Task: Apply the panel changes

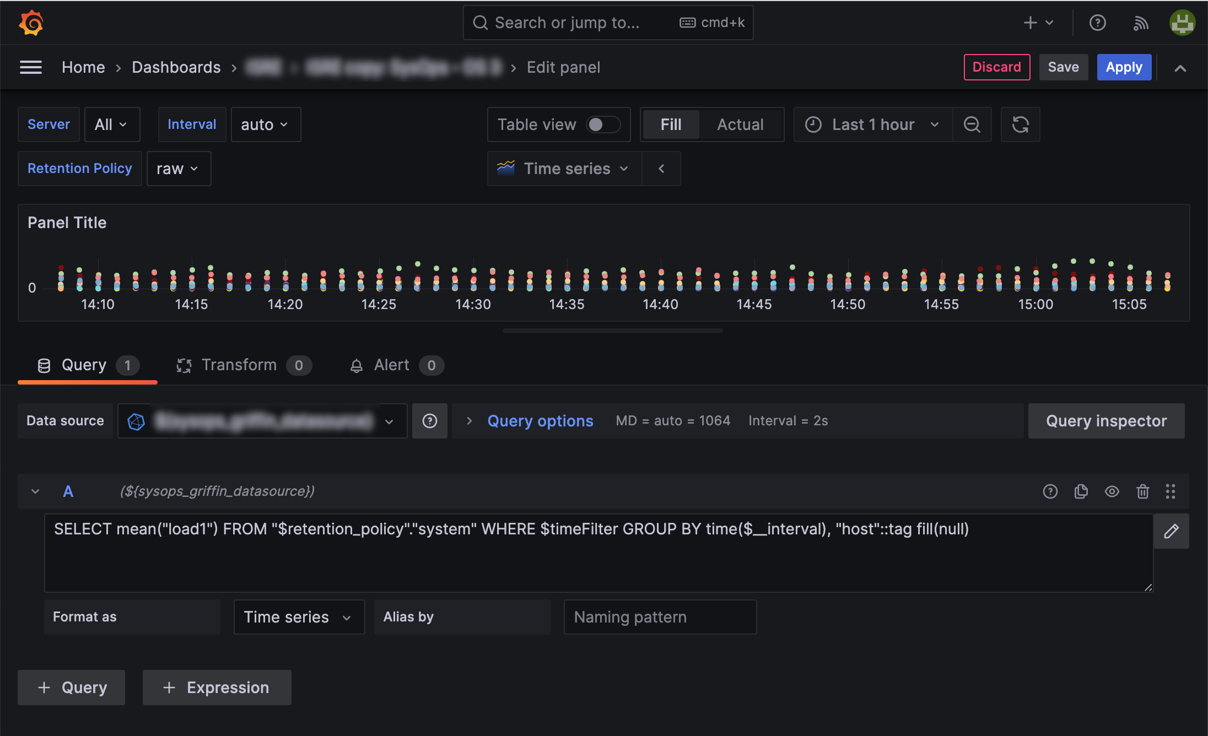Action: (1124, 67)
